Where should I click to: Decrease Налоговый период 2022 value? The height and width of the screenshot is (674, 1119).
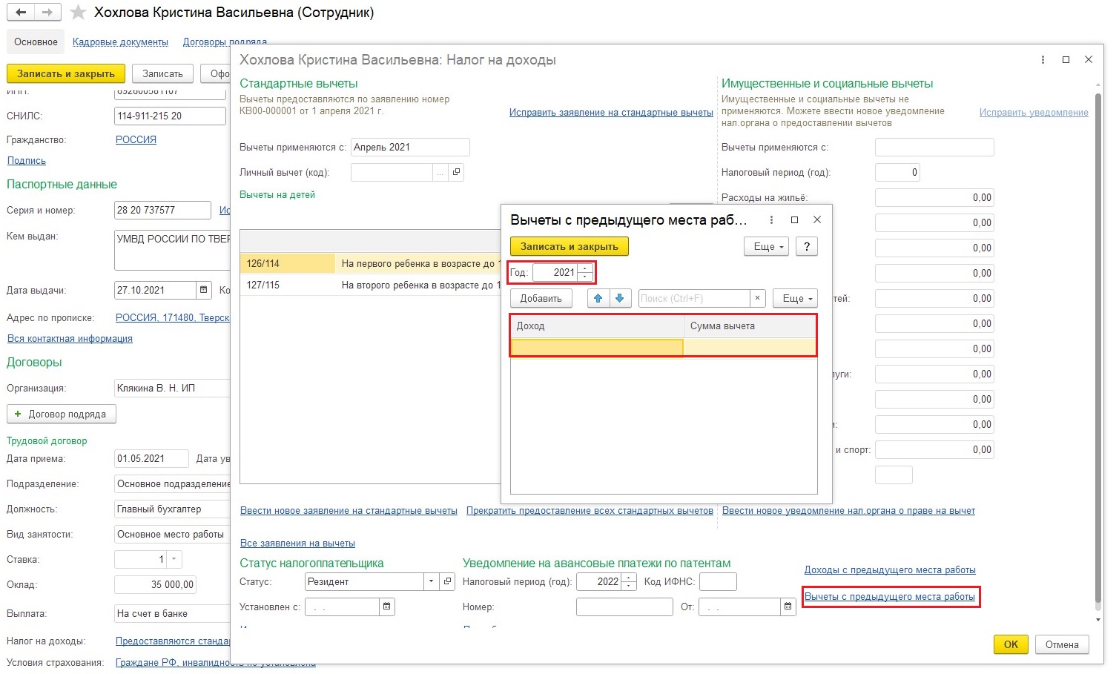(629, 586)
